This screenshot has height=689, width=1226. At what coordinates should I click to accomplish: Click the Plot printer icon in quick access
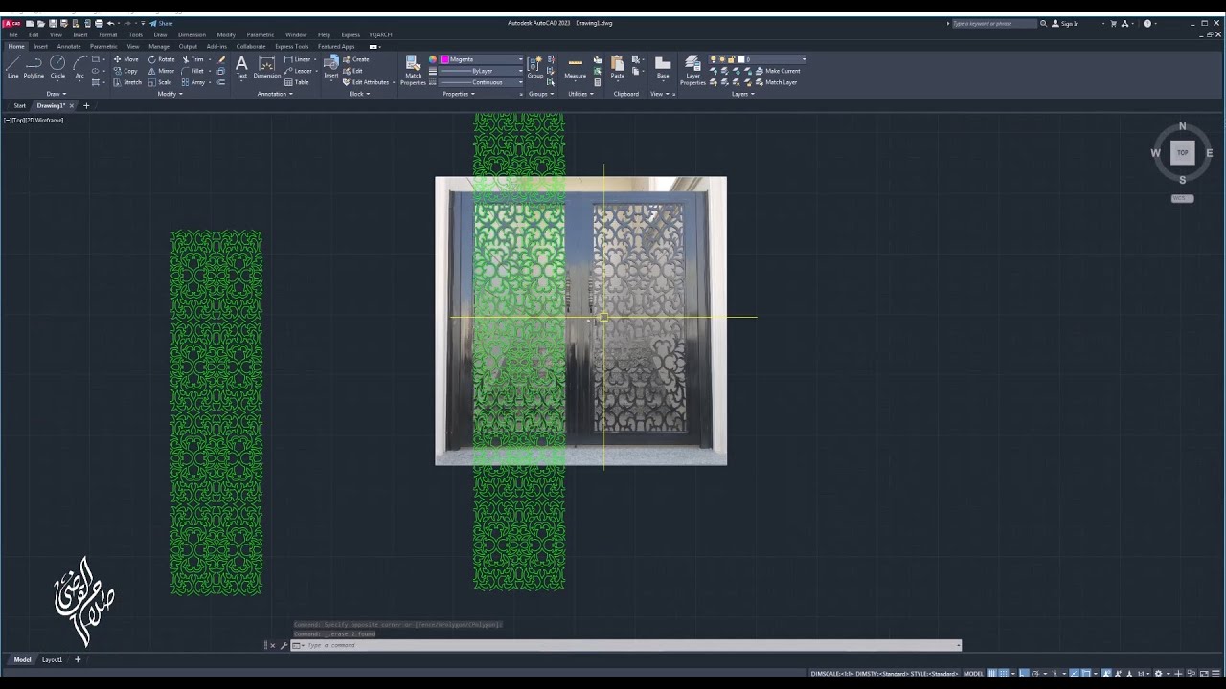point(99,23)
